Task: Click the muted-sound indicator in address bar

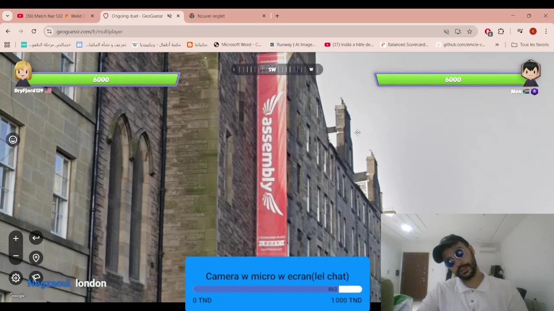Action: (x=446, y=32)
